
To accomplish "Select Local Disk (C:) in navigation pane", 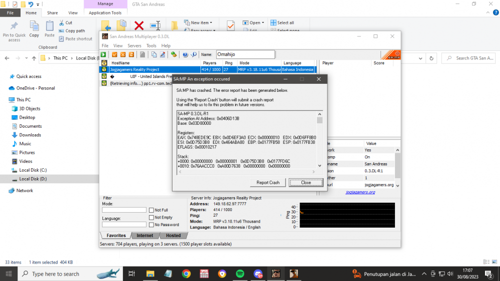I will tap(33, 170).
